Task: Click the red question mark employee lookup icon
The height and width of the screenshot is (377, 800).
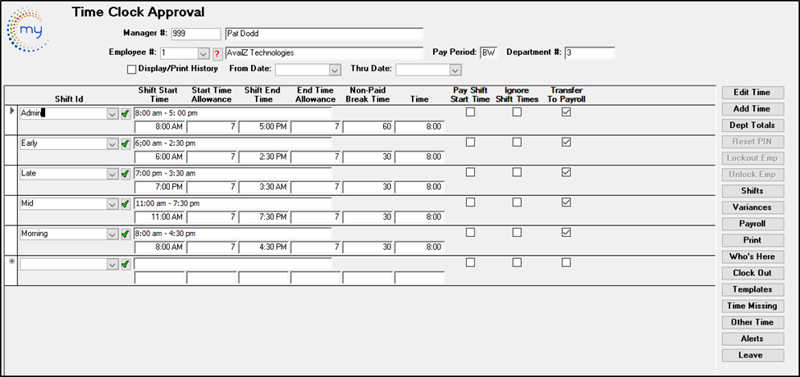Action: [x=217, y=53]
